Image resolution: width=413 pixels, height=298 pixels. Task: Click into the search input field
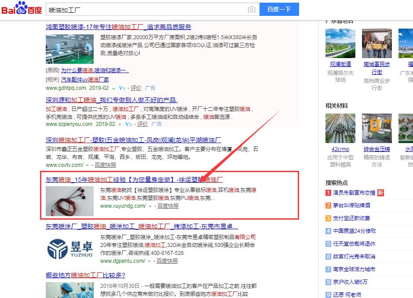point(145,9)
